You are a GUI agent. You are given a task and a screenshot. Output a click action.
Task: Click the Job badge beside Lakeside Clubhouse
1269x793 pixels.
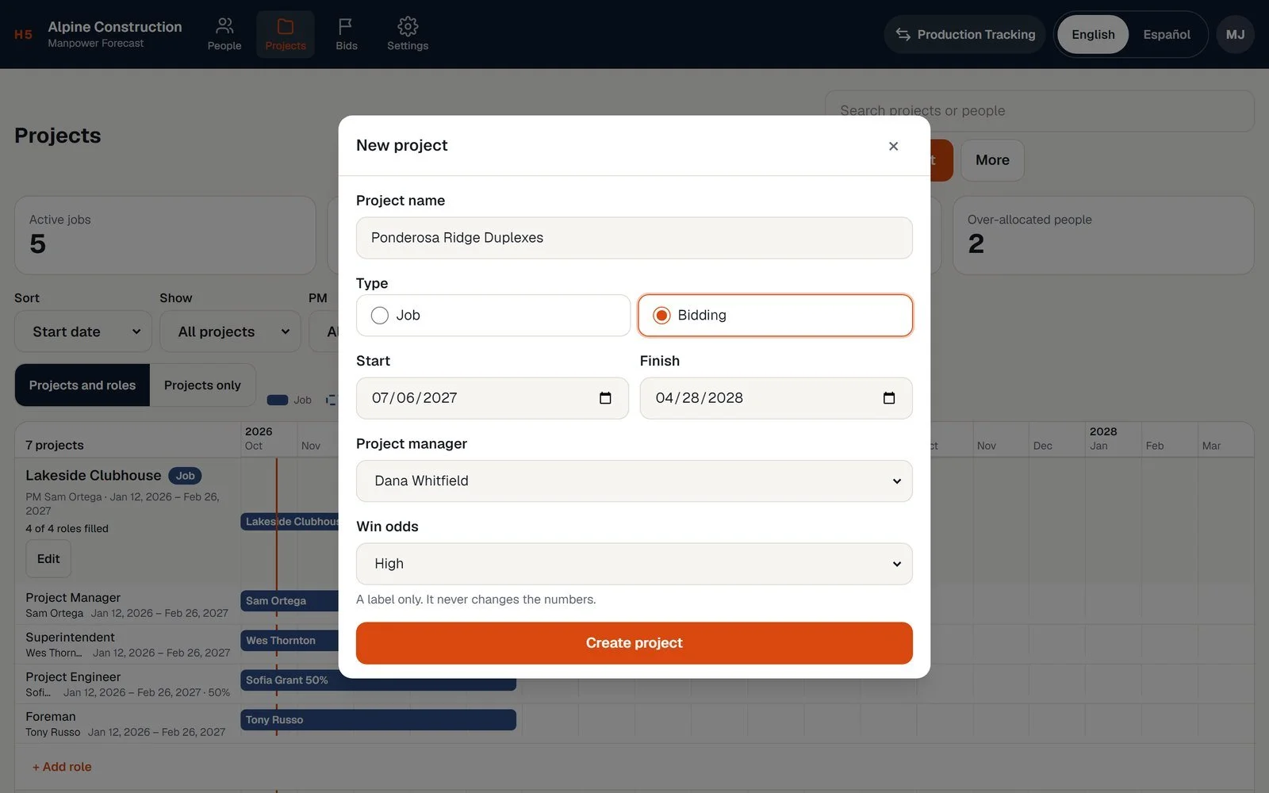[185, 476]
